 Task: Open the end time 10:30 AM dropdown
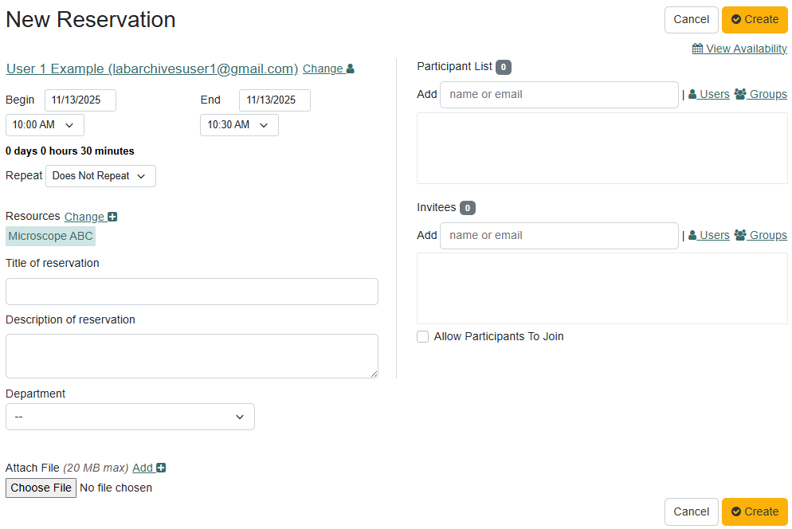click(239, 125)
